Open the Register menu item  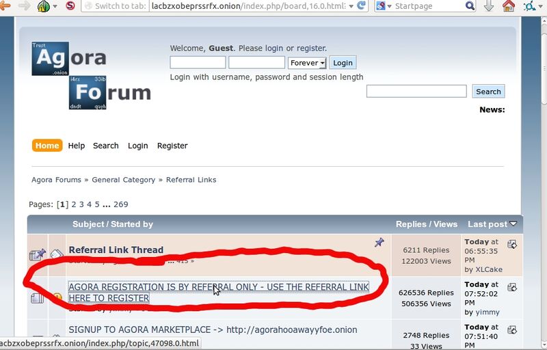tap(172, 146)
